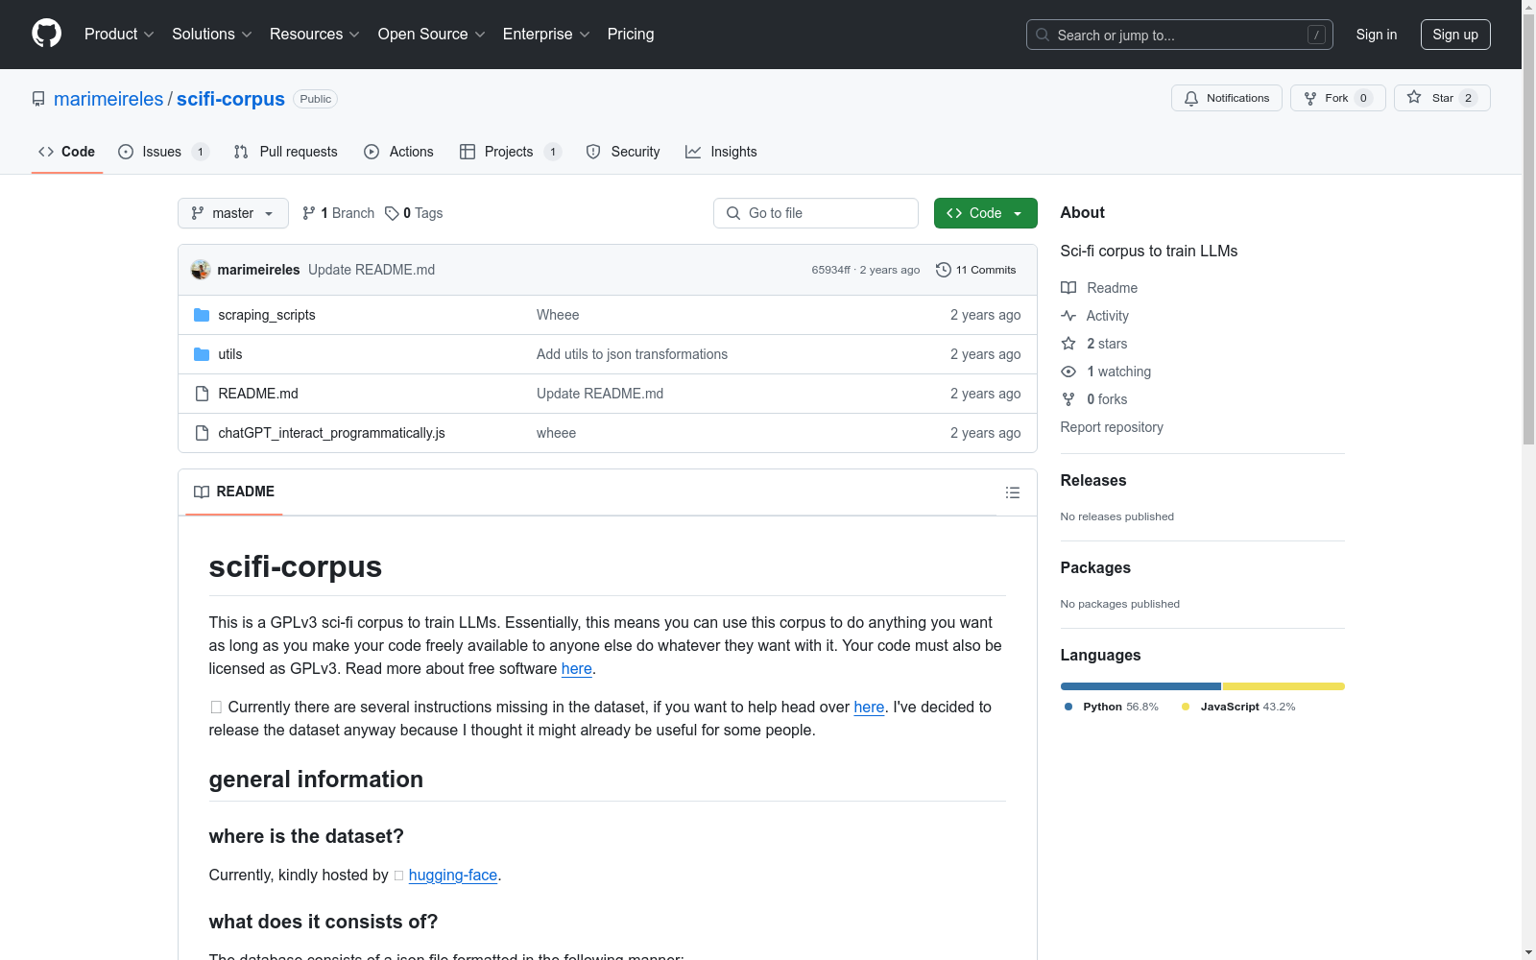Open the Insights tab
The width and height of the screenshot is (1536, 960).
721,152
